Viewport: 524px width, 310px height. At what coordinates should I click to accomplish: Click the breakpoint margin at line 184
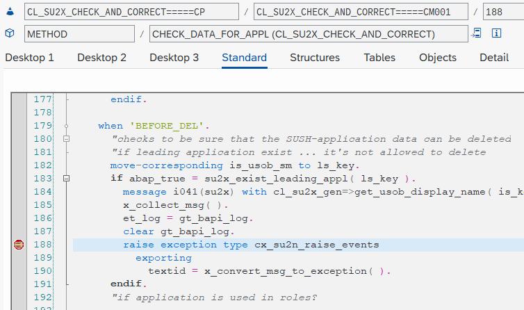(x=19, y=192)
